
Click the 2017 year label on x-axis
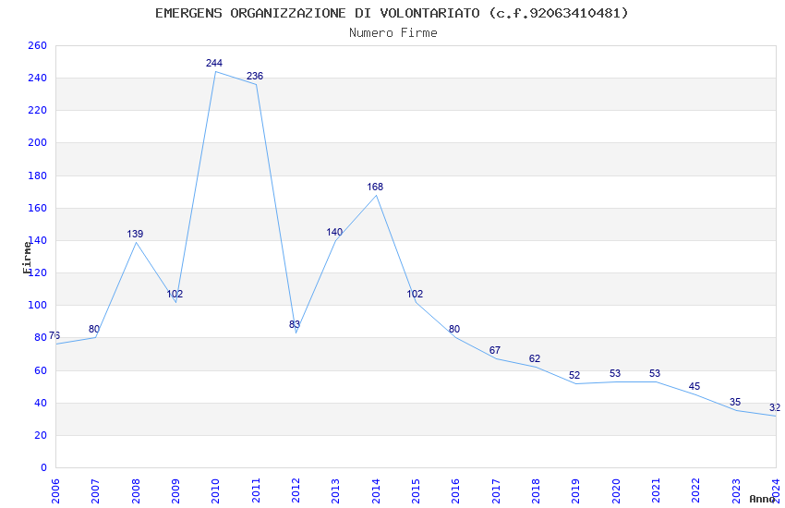(x=496, y=491)
